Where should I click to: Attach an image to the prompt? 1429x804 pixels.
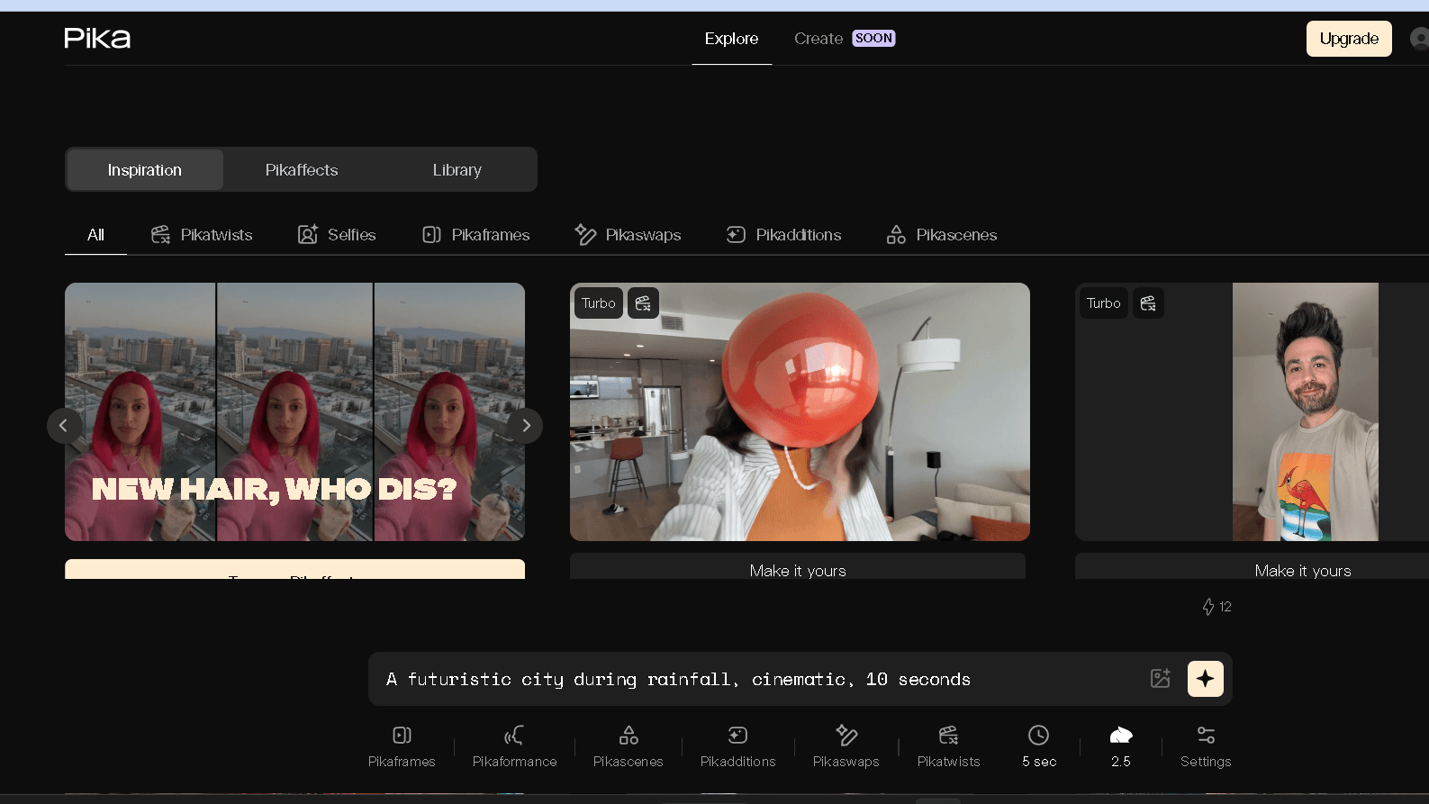coord(1160,679)
